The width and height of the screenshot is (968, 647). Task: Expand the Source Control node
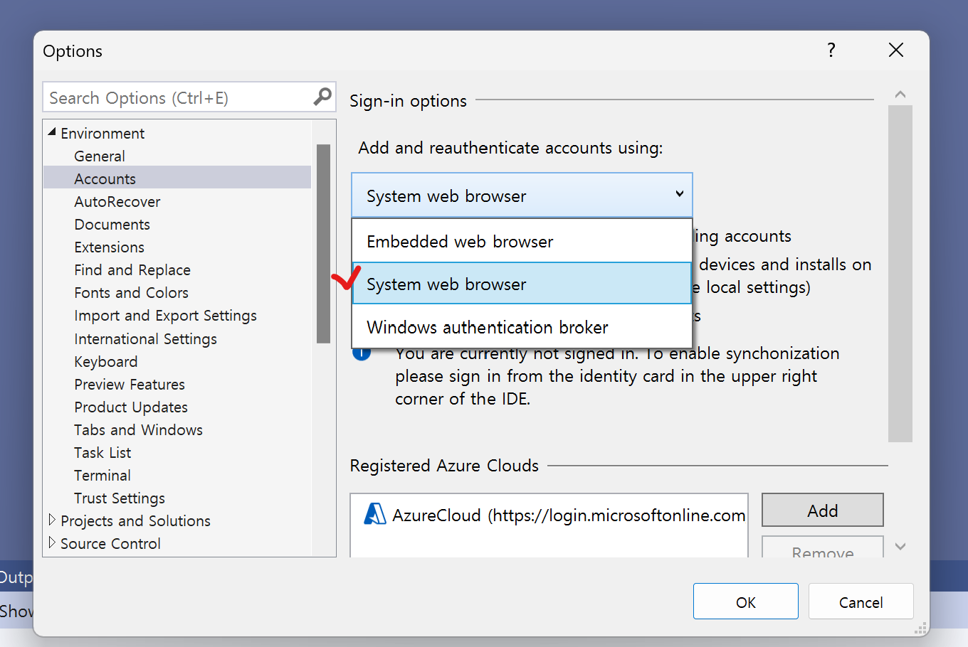coord(52,542)
